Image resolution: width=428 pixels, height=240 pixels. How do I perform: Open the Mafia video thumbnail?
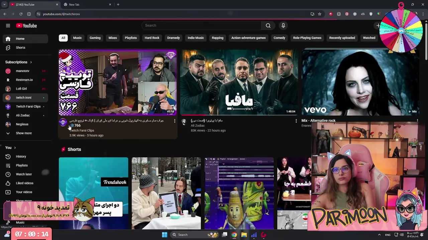(x=239, y=82)
